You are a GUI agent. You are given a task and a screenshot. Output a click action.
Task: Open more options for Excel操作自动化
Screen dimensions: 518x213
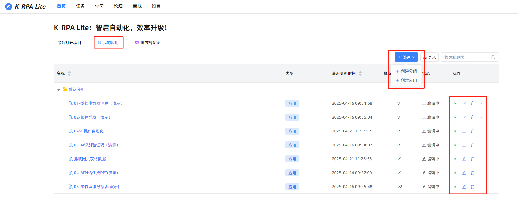pos(480,131)
